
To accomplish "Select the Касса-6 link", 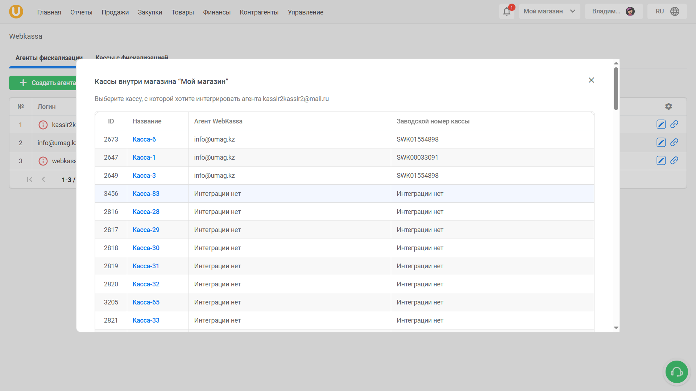I will pyautogui.click(x=144, y=139).
